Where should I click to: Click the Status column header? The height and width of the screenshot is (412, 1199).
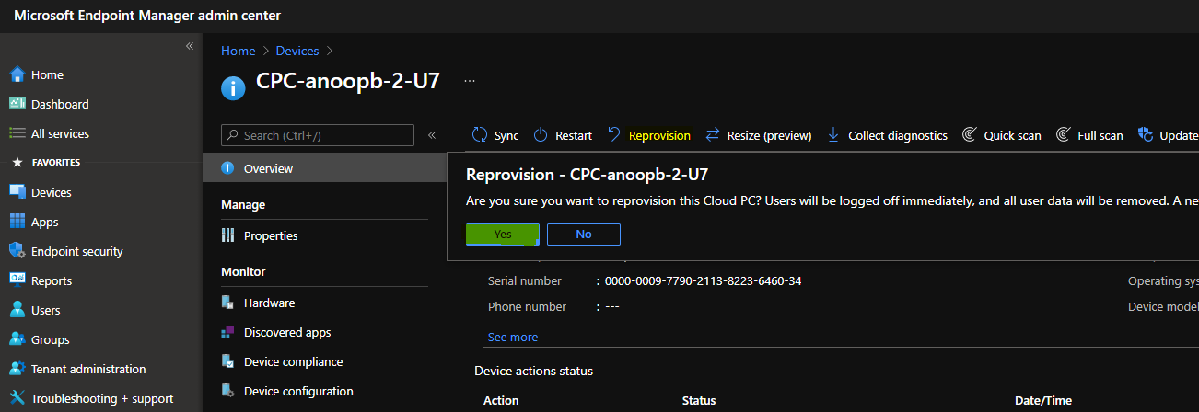699,400
